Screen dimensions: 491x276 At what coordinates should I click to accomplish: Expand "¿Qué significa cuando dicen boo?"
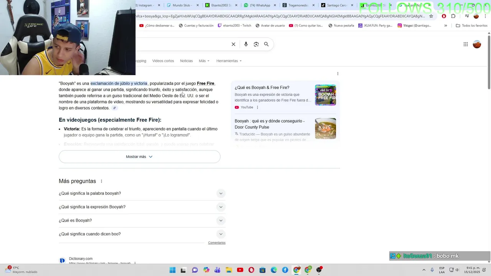click(142, 234)
